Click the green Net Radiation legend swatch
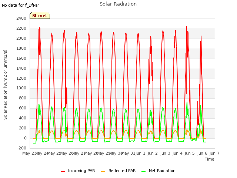The image size is (237, 178). click(x=143, y=171)
